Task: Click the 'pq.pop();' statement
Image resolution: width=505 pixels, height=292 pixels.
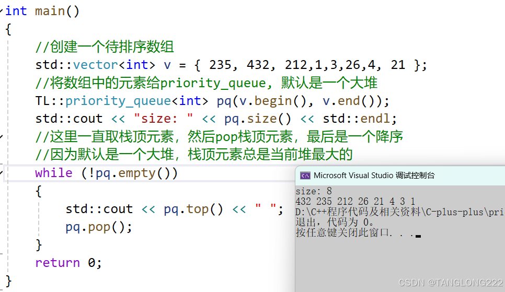Action: click(99, 227)
